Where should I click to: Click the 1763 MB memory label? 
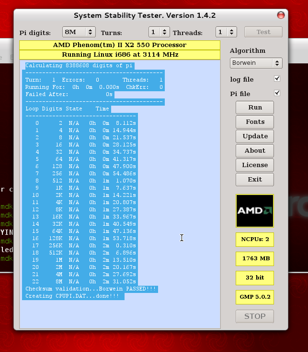point(255,259)
